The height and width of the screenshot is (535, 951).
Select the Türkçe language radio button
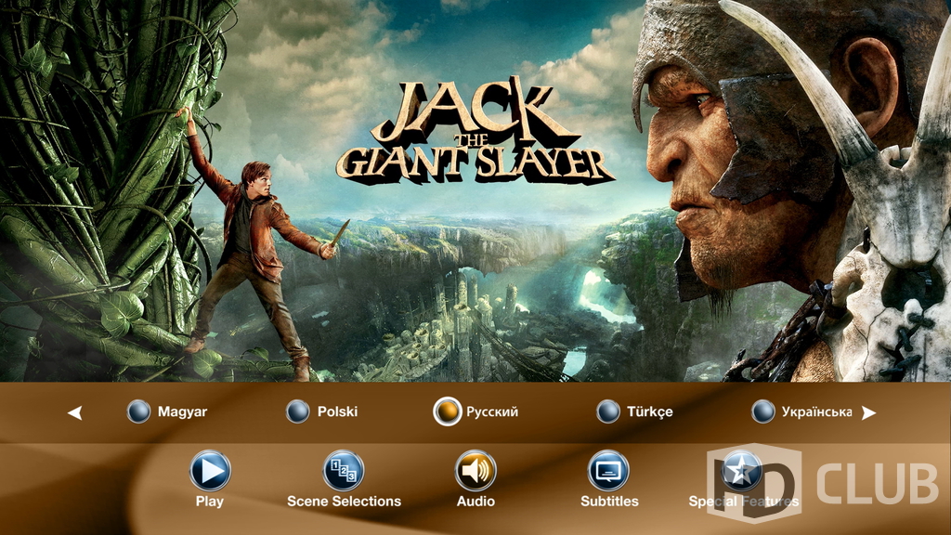(607, 411)
